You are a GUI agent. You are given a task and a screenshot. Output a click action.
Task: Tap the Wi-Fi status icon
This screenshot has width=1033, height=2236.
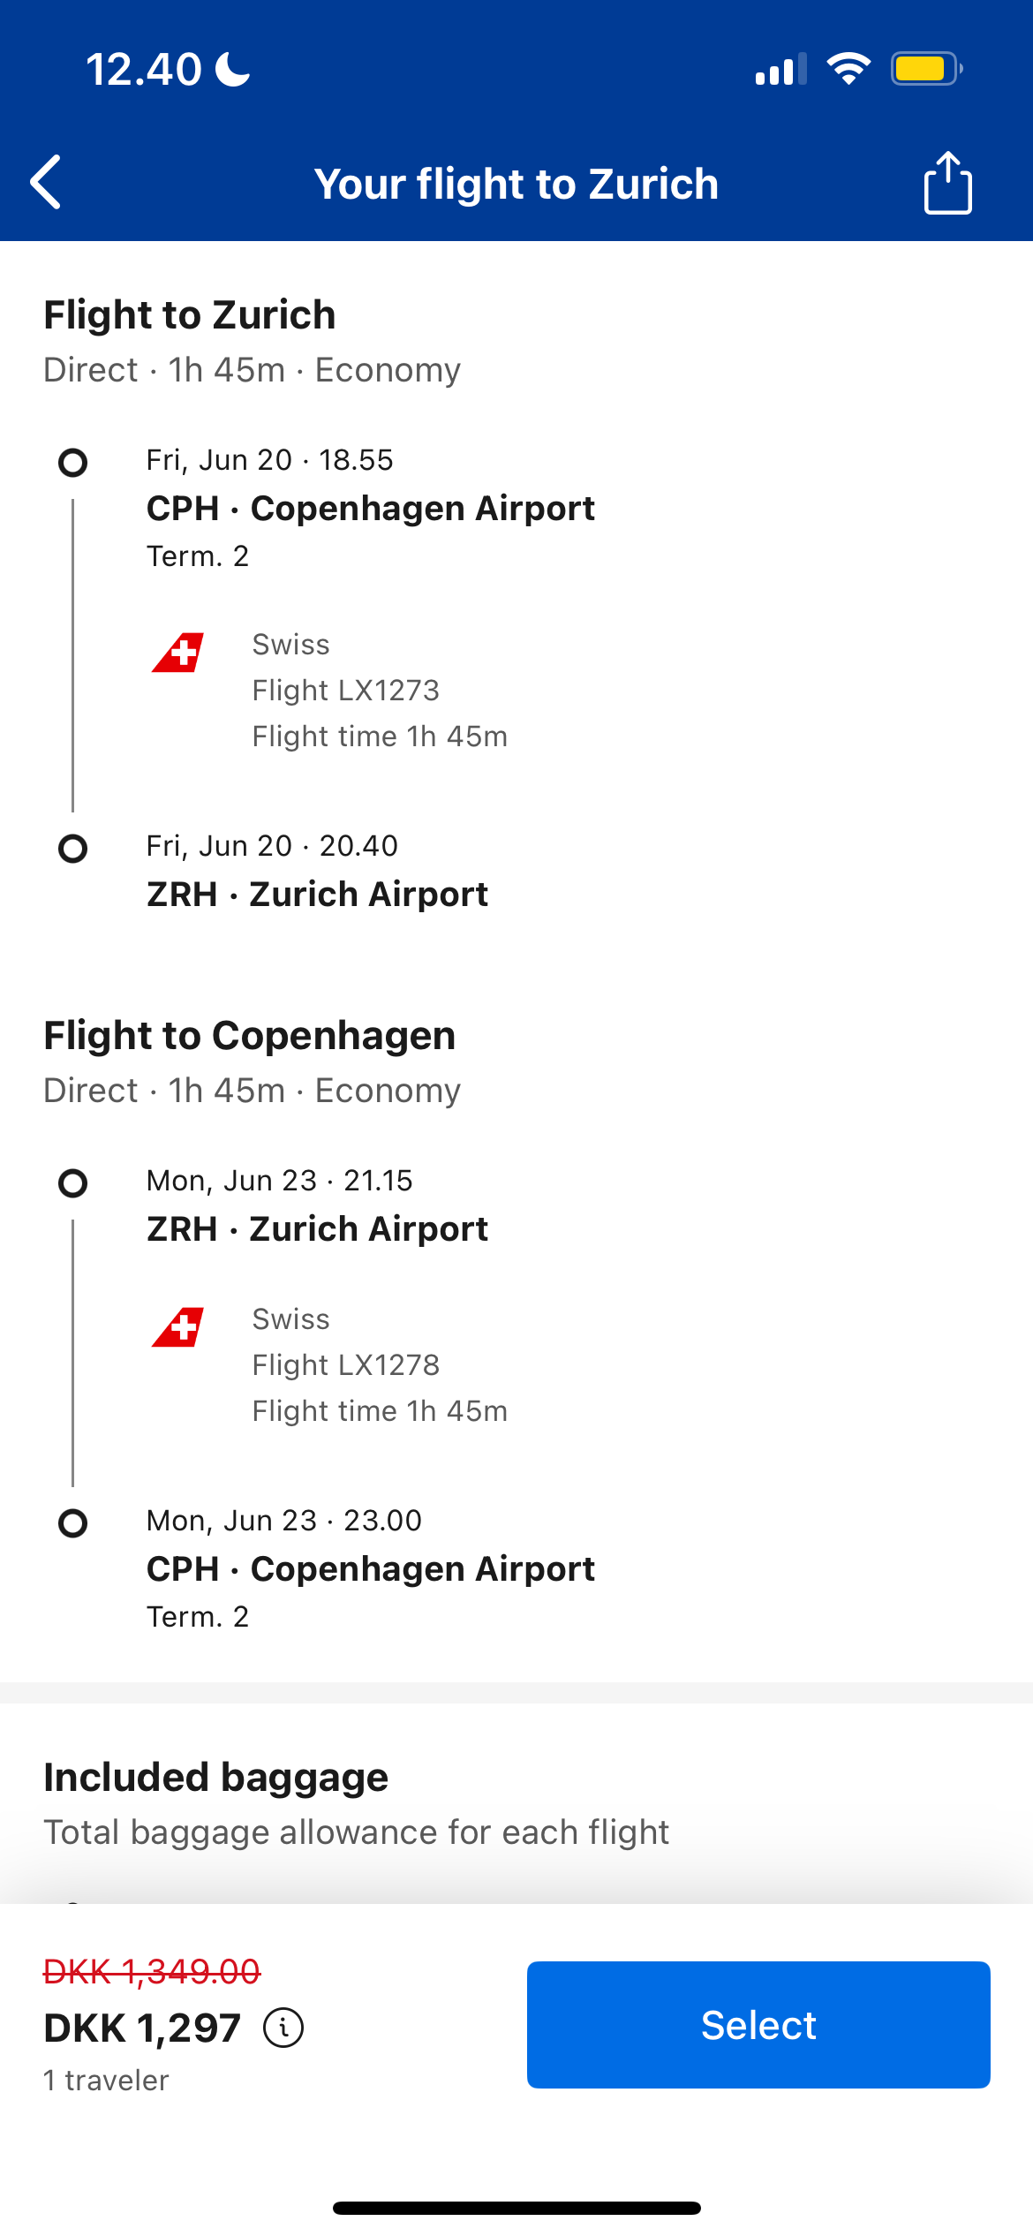pyautogui.click(x=848, y=69)
